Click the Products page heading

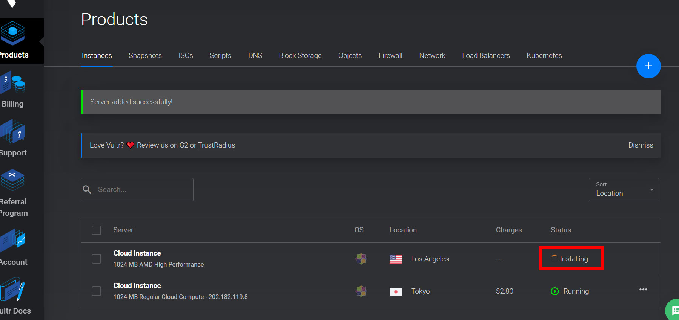click(x=114, y=20)
